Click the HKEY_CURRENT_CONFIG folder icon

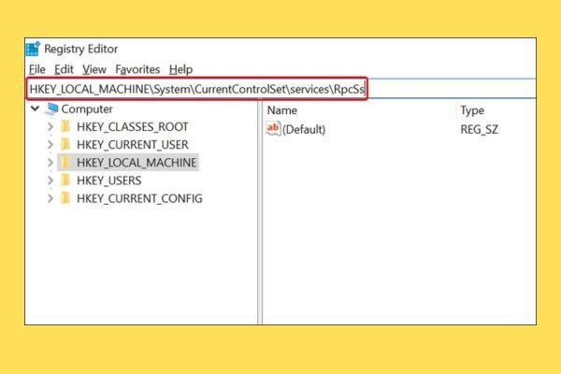coord(65,198)
